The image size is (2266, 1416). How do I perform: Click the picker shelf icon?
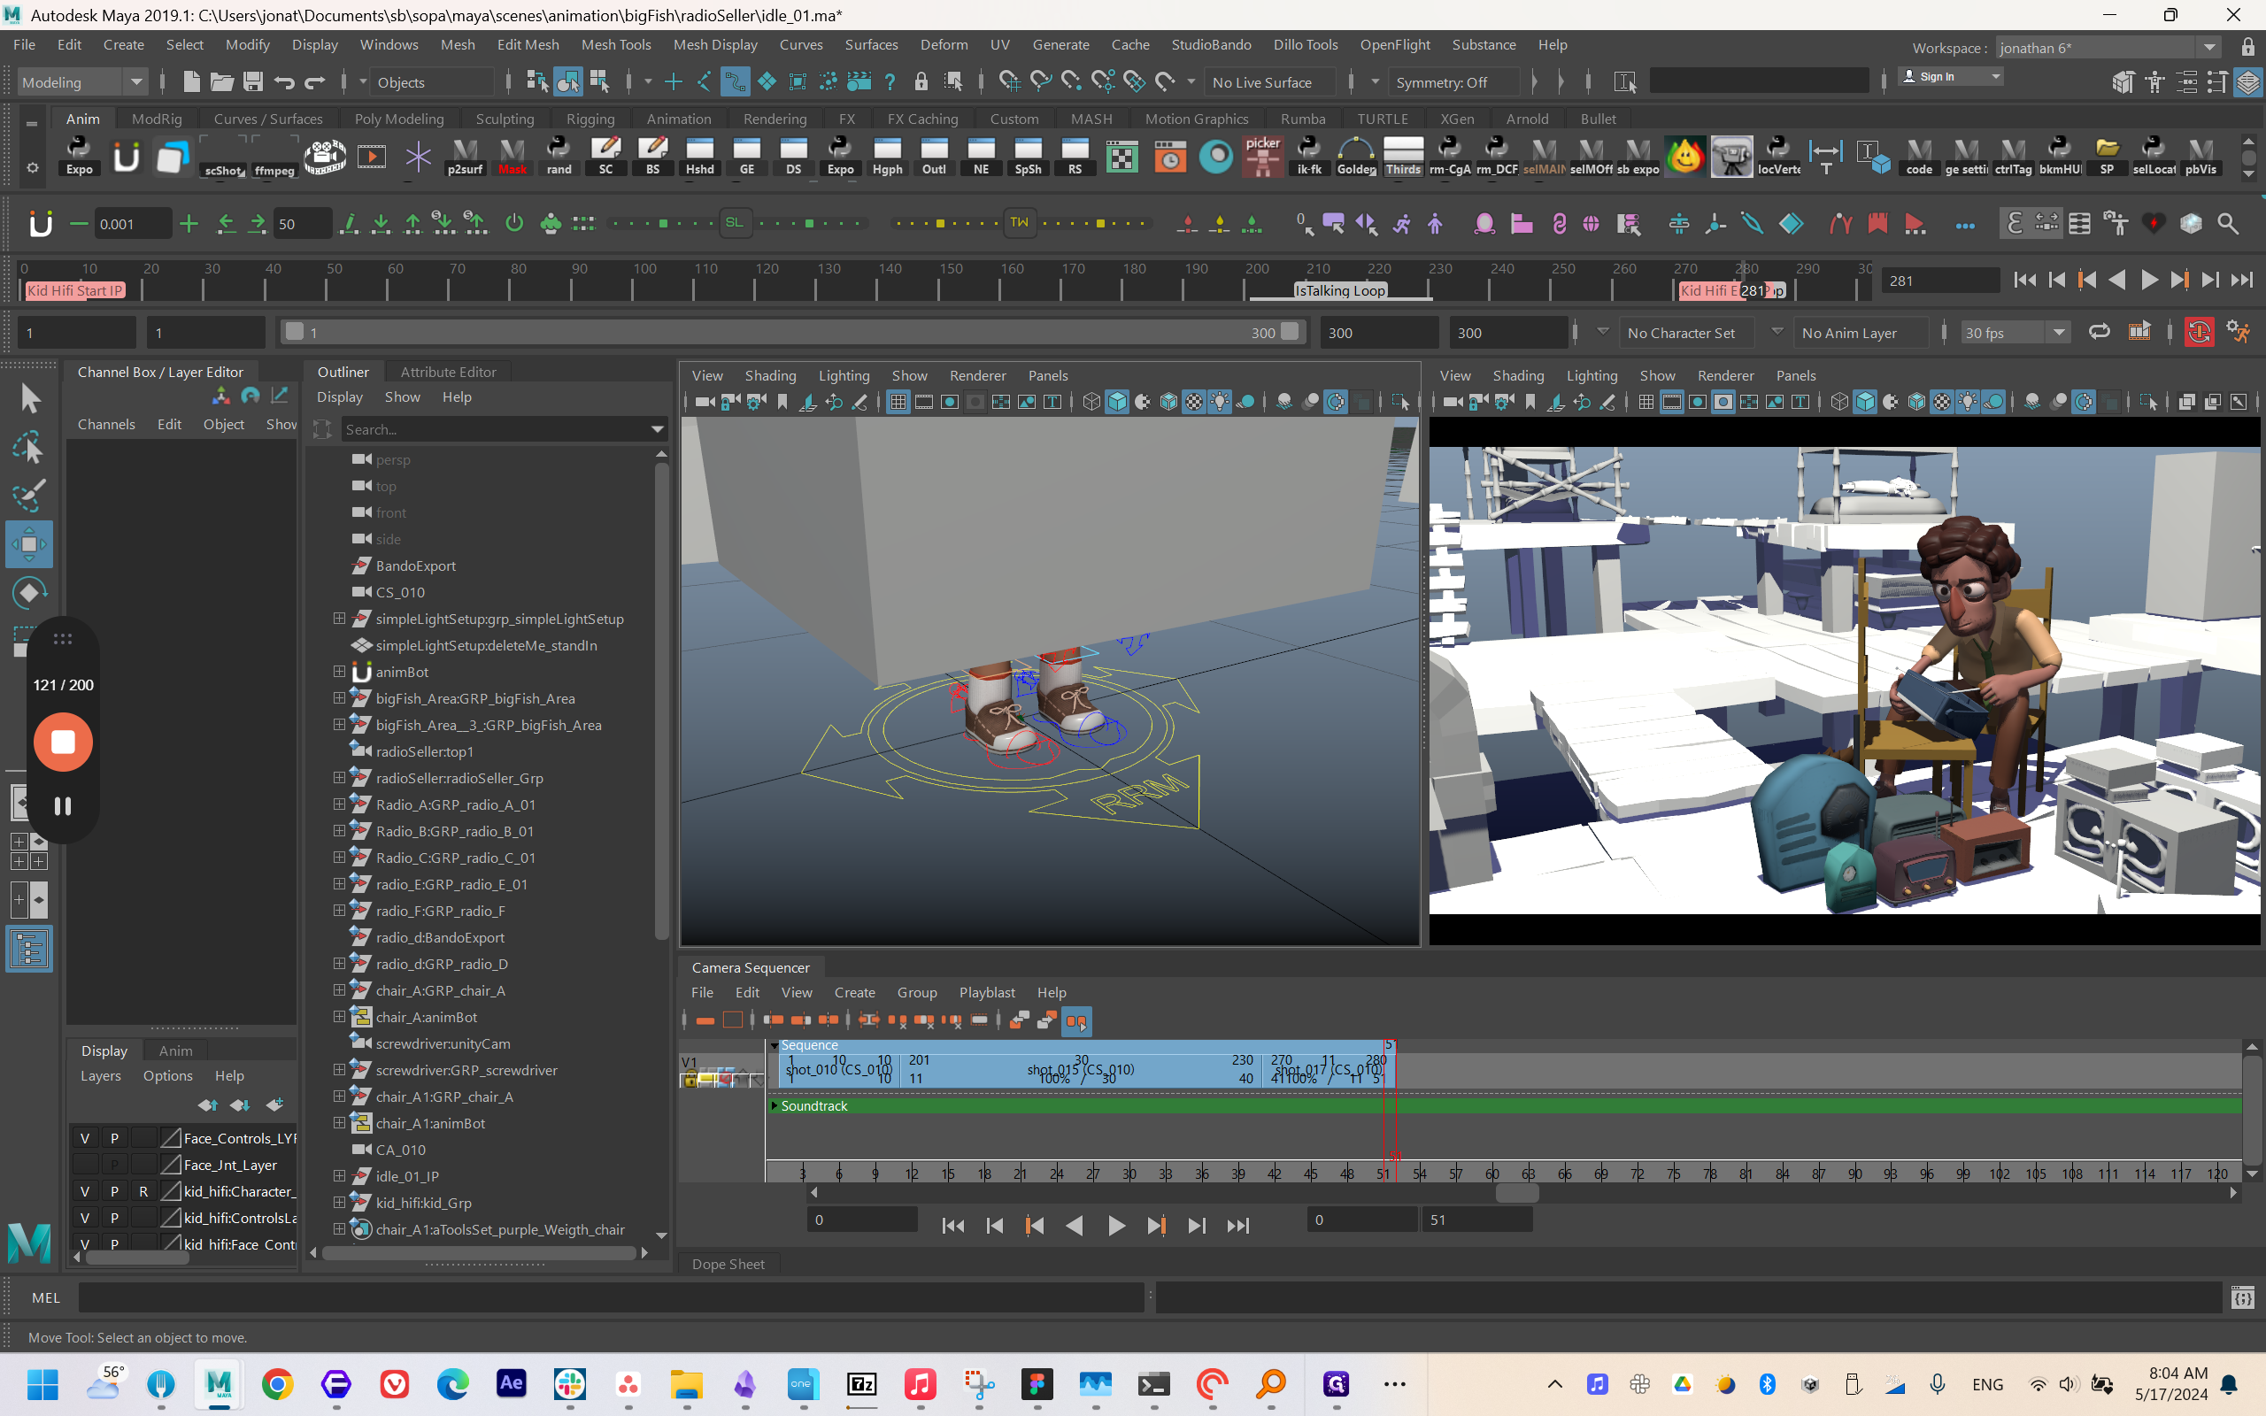pyautogui.click(x=1262, y=156)
